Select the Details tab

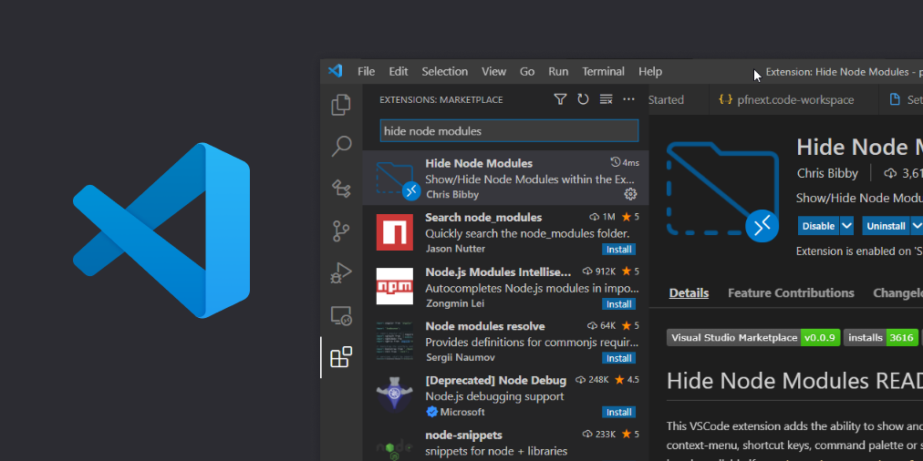coord(689,292)
